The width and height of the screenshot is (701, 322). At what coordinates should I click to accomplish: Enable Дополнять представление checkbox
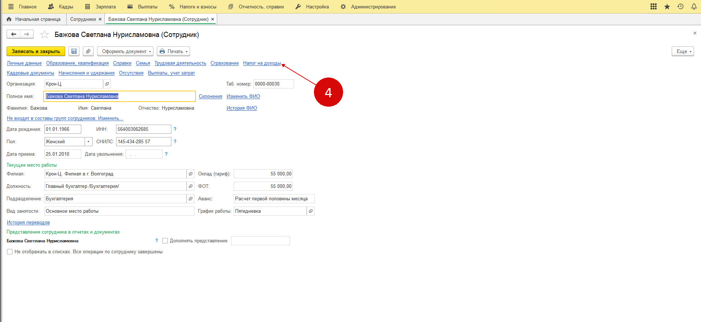(165, 241)
